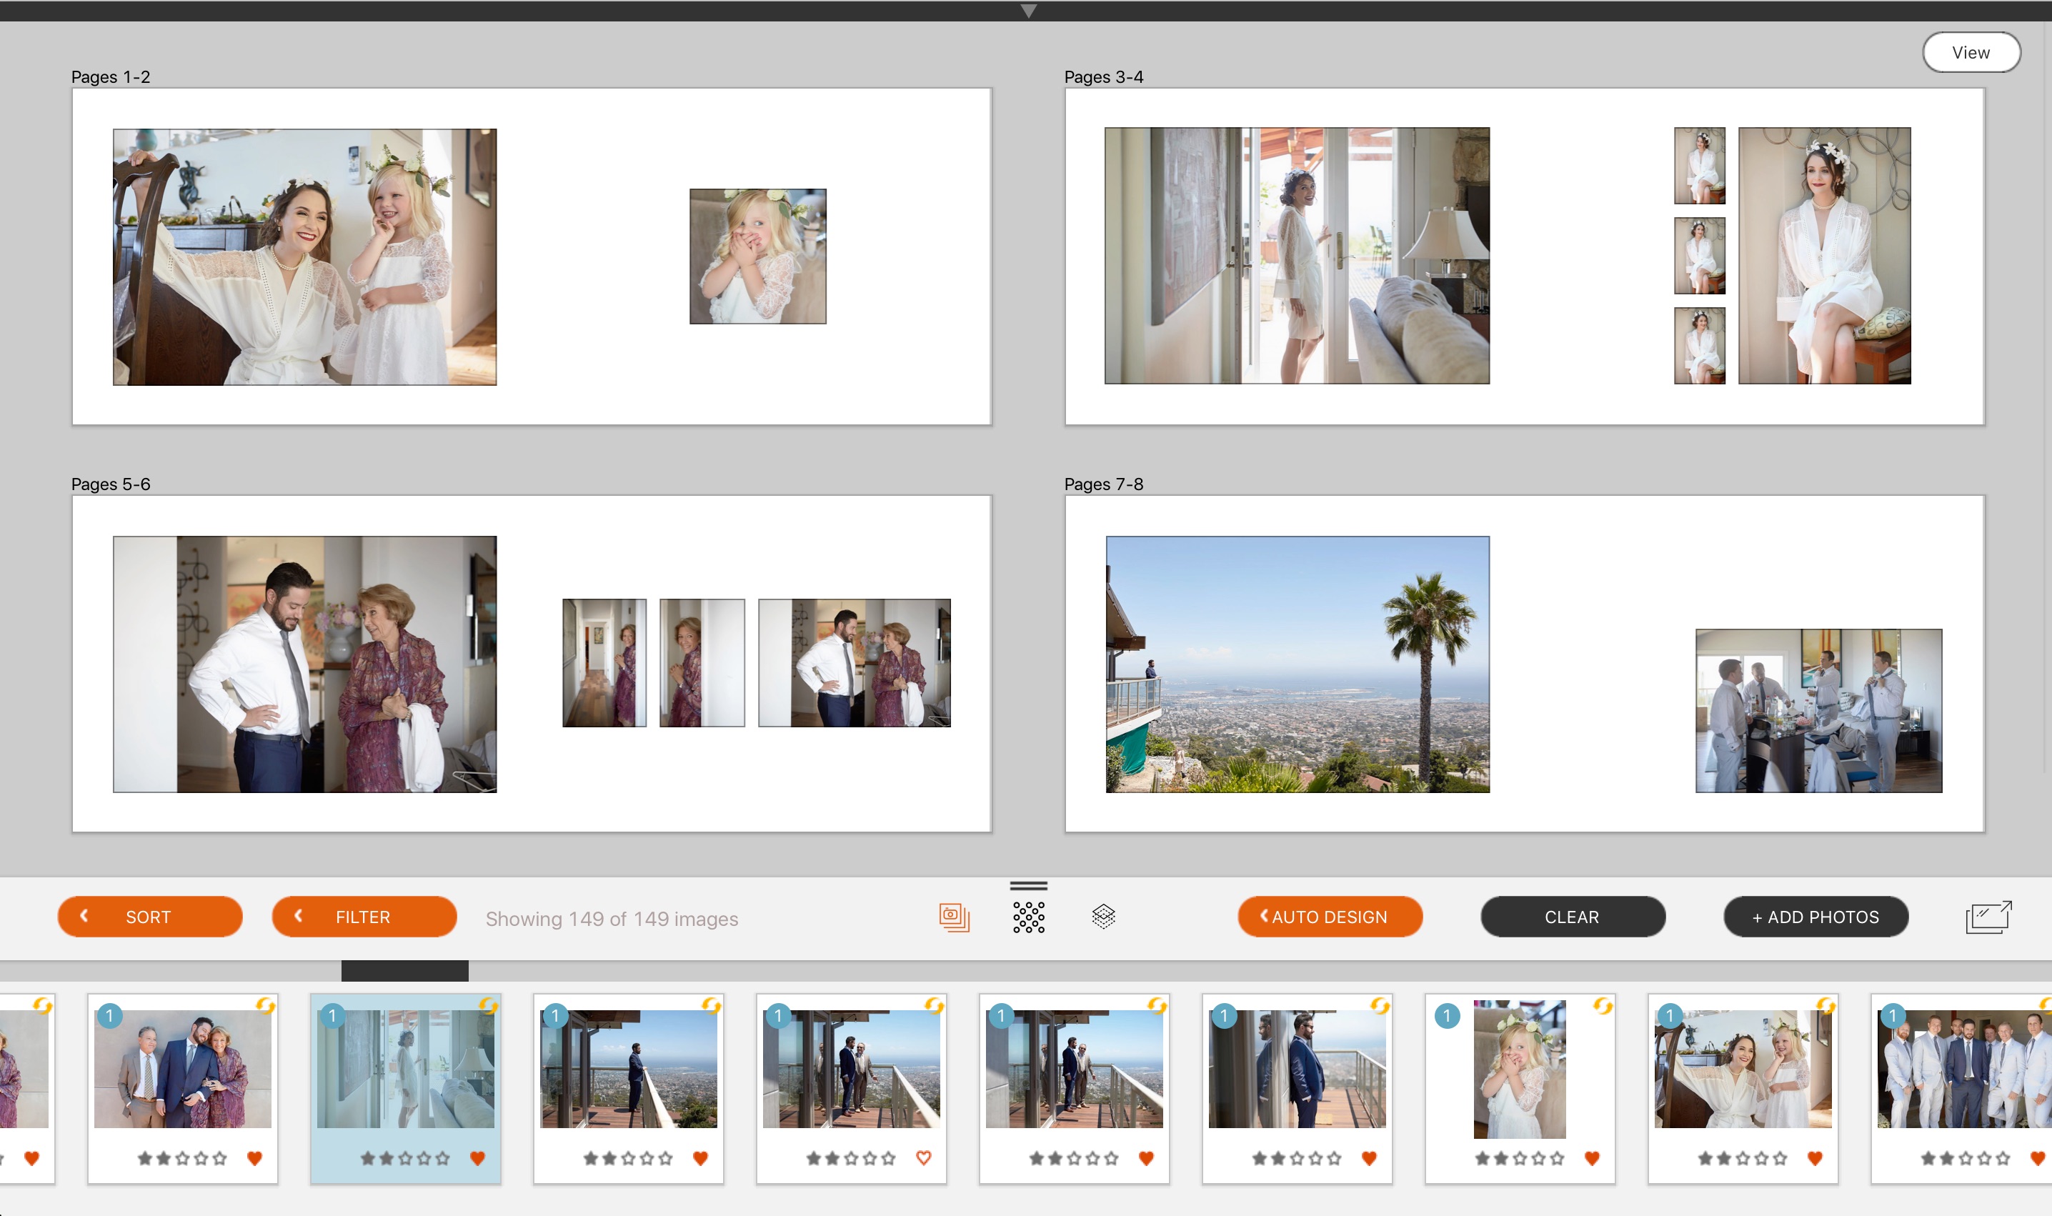Screen dimensions: 2052x1216
Task: Click the 'Showing 149 of 149 images' text
Action: point(612,919)
